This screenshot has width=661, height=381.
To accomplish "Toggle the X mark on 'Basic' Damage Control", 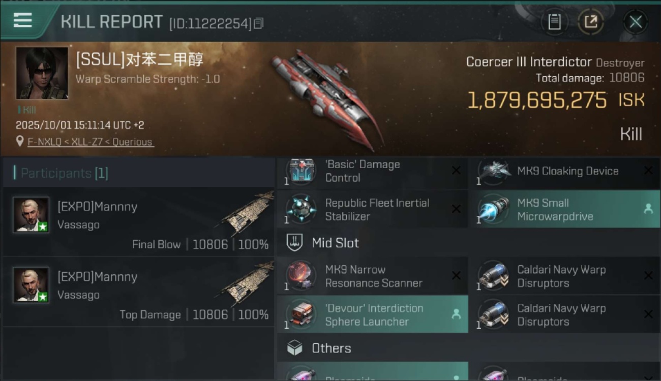I will 456,171.
